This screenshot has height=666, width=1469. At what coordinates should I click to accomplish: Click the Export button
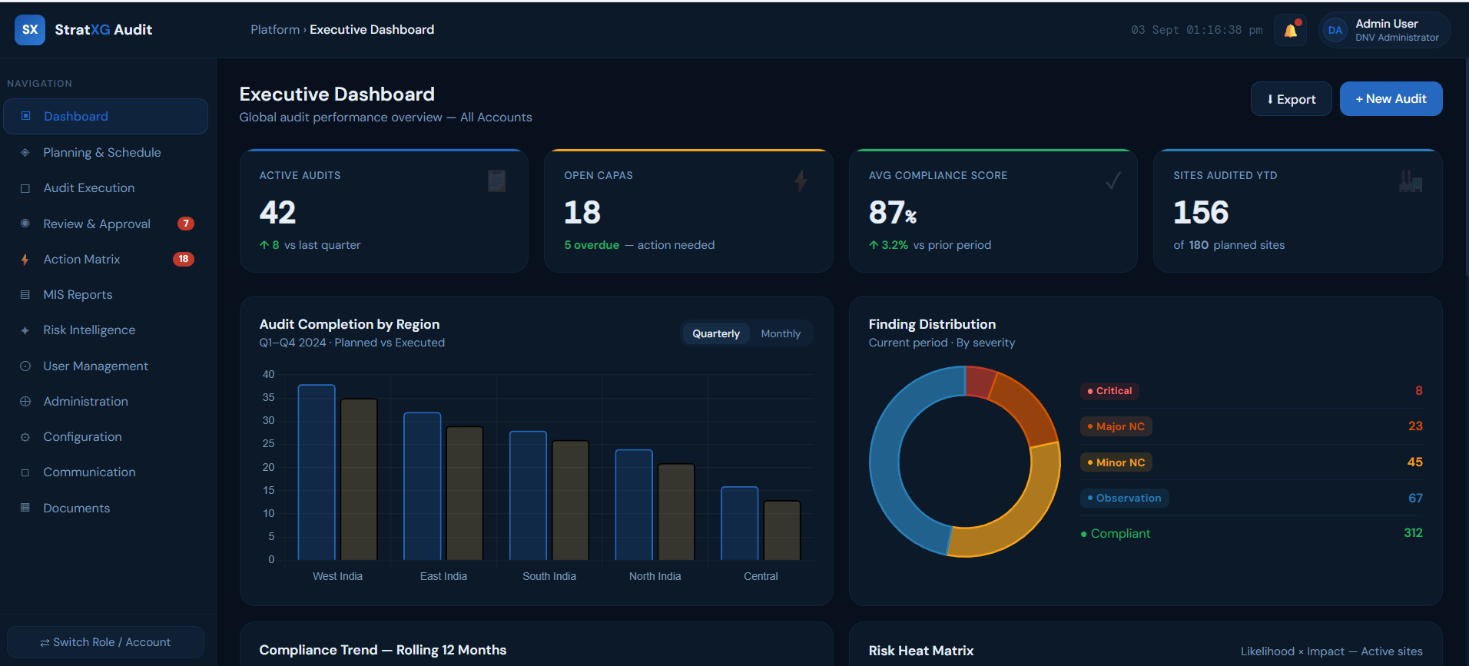click(x=1291, y=99)
